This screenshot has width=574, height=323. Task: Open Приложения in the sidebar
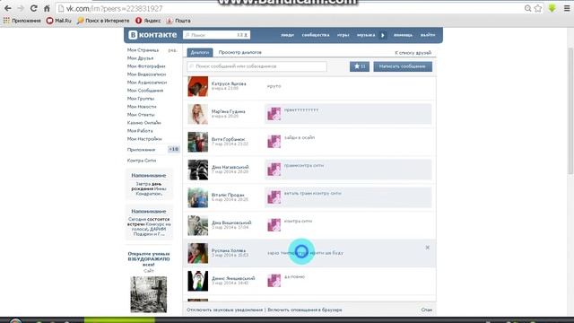pos(141,150)
